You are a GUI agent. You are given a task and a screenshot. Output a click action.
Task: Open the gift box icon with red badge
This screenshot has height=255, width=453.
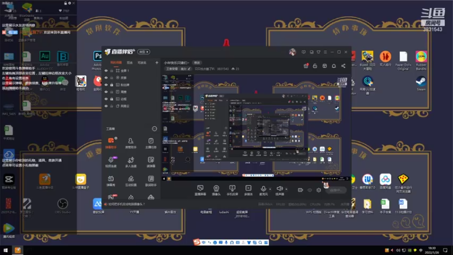(x=306, y=66)
